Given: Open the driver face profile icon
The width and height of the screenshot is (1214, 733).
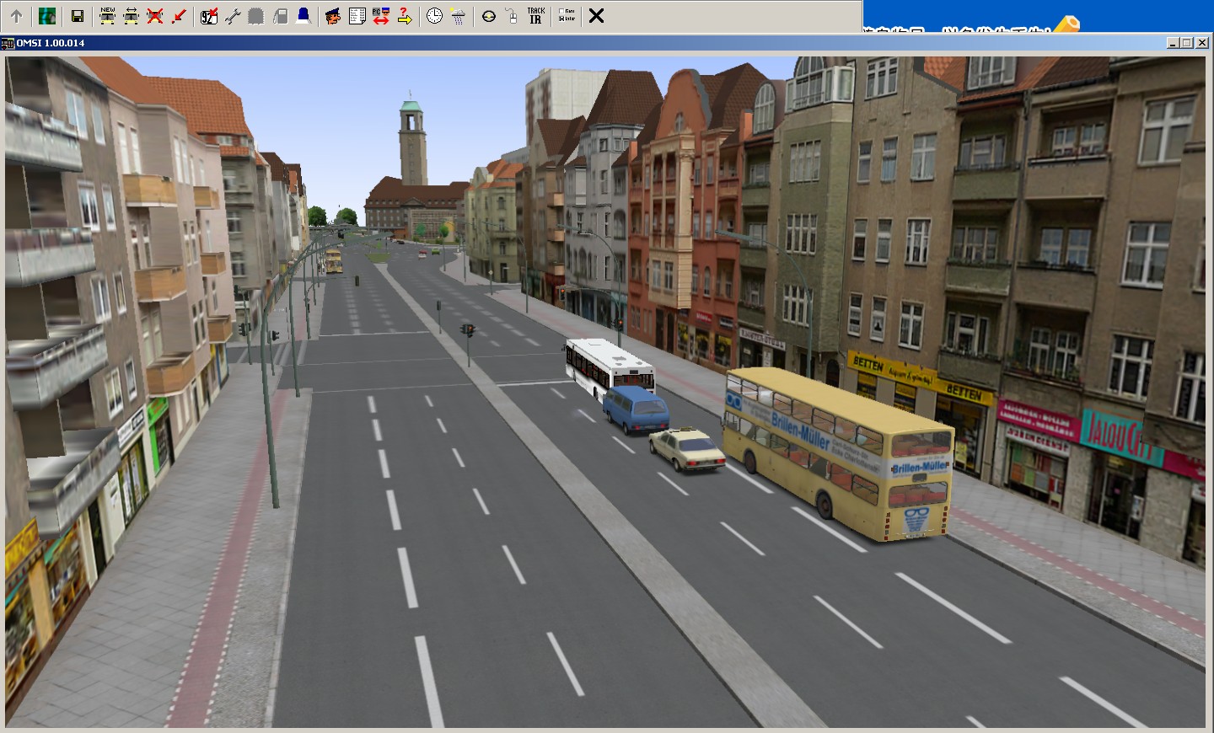Looking at the screenshot, I should pos(333,16).
